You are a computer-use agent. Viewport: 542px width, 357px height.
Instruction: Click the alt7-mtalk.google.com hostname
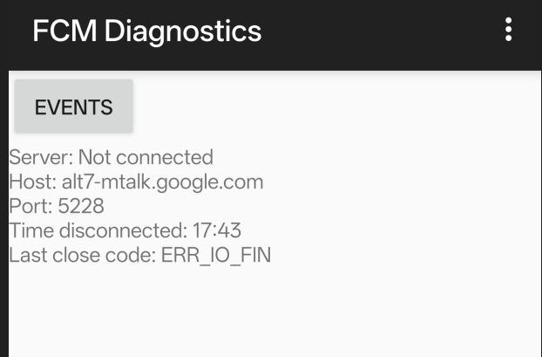tap(162, 182)
